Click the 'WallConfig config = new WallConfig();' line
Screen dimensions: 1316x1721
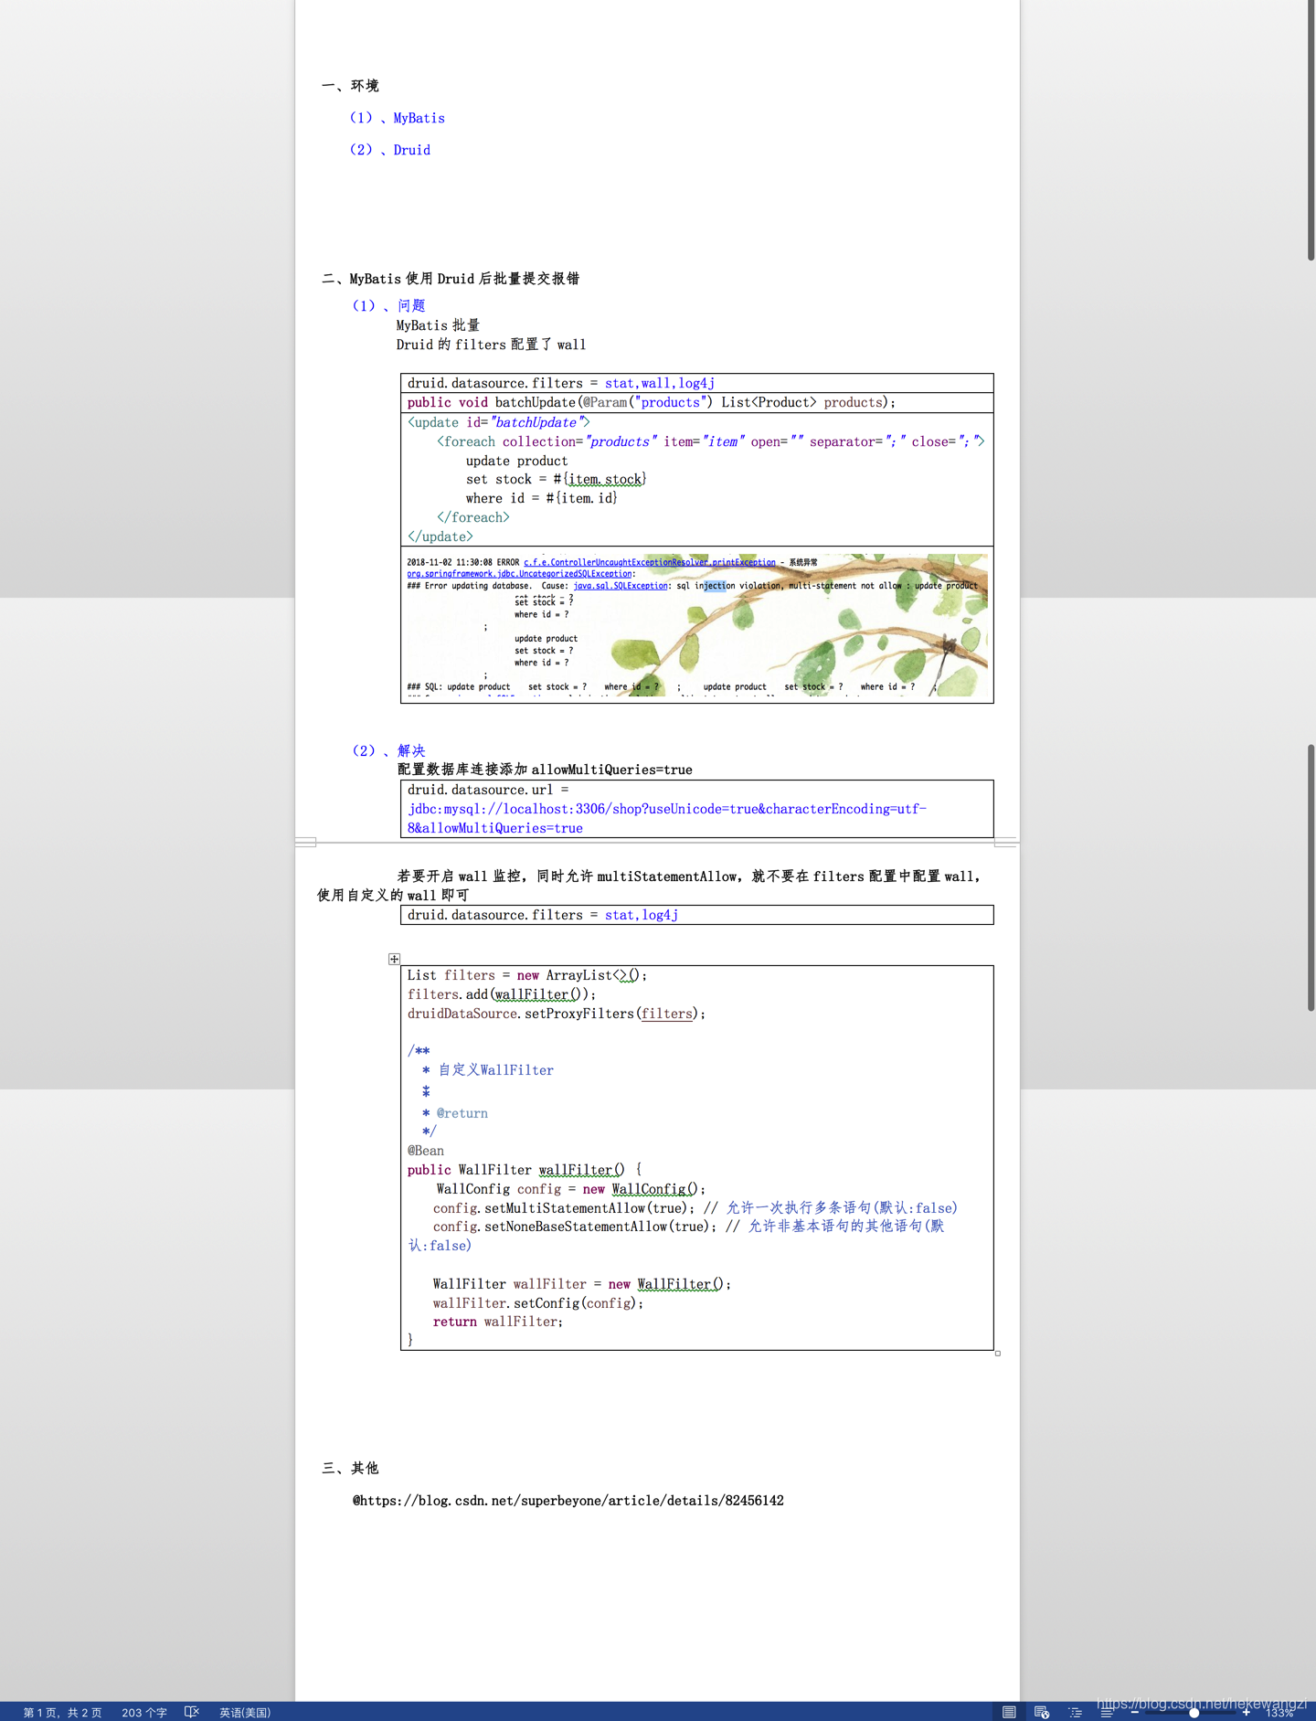point(571,1189)
